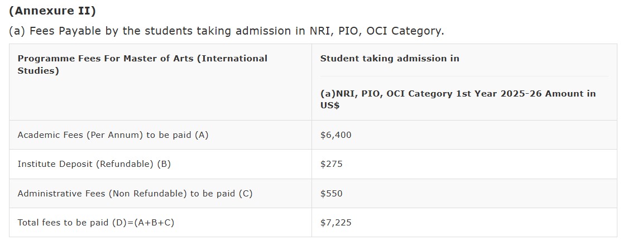The height and width of the screenshot is (240, 623).
Task: Click the $550 administrative fees amount
Action: tap(332, 194)
